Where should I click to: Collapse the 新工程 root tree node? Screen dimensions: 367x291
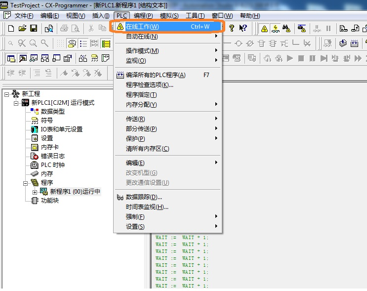click(6, 94)
